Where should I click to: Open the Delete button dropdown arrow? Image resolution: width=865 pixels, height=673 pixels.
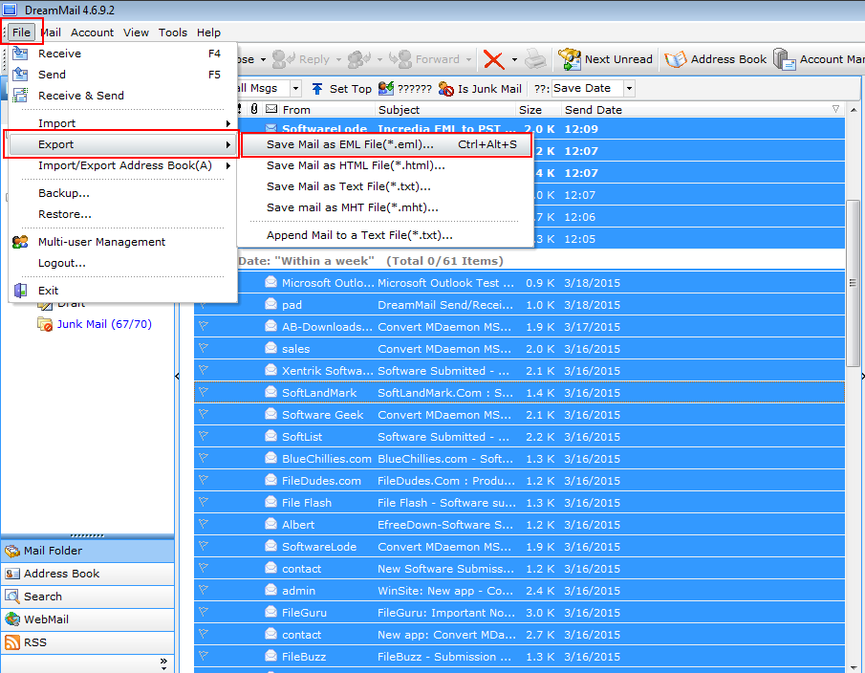[514, 59]
